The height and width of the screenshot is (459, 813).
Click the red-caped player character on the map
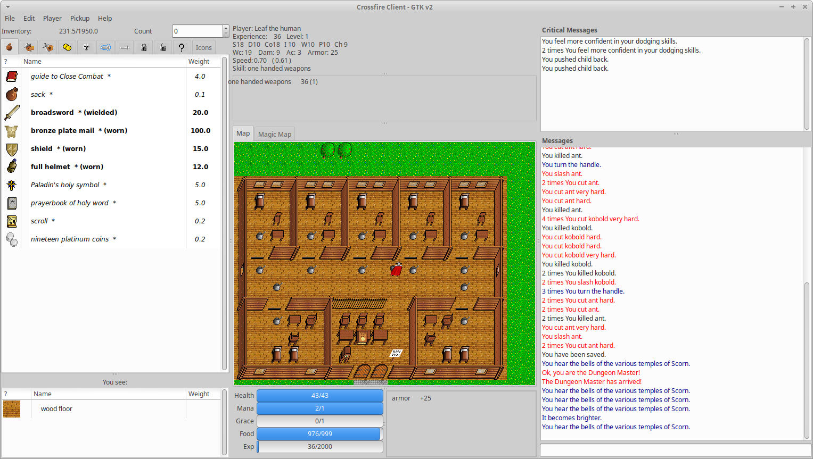[396, 270]
